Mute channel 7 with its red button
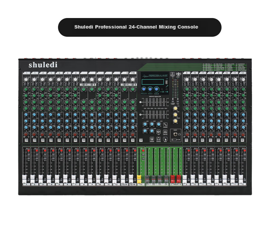Screen dimensions: 268x231 click(x=78, y=151)
